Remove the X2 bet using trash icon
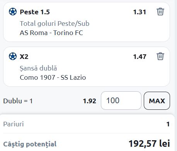The height and width of the screenshot is (151, 177). click(x=160, y=56)
